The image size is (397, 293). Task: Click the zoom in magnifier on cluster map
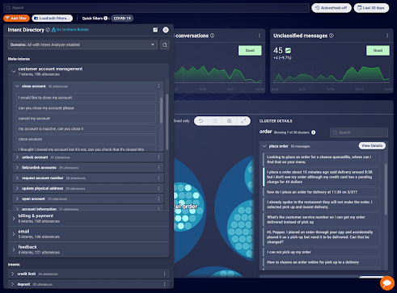tap(230, 121)
